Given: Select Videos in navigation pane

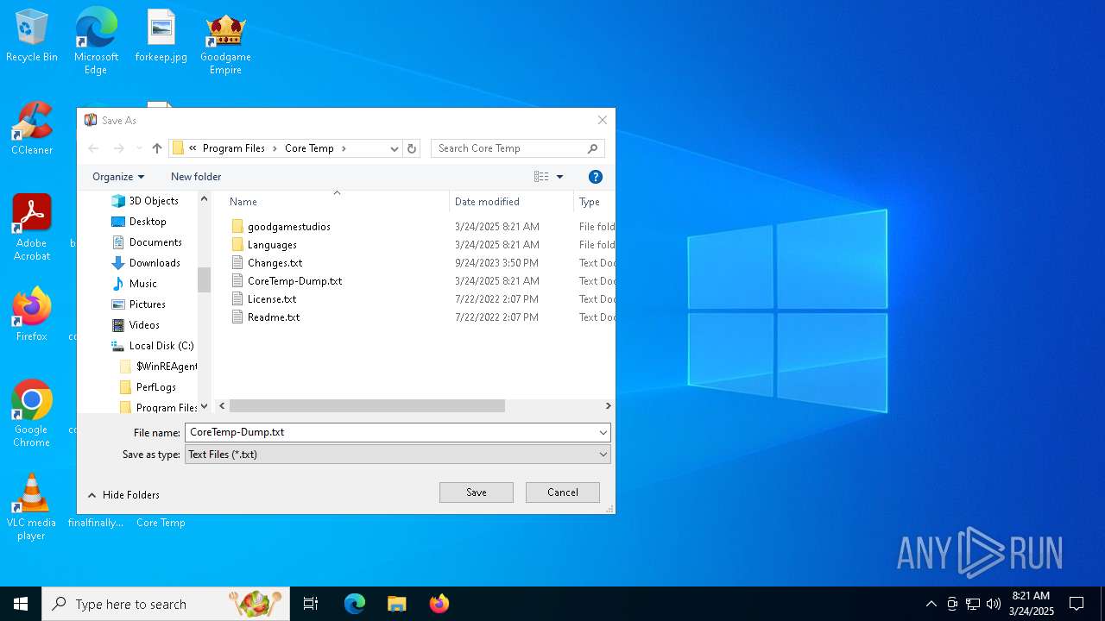Looking at the screenshot, I should point(136,325).
